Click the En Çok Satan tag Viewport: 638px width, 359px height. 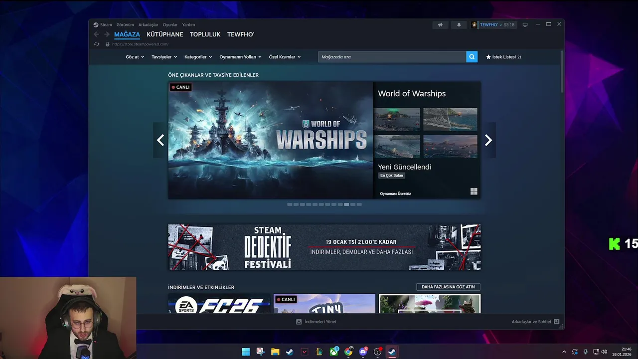[392, 176]
